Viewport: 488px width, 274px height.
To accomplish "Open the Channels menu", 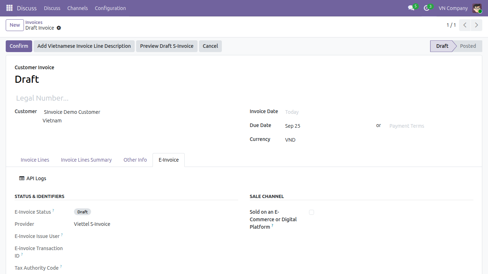I will tap(78, 8).
